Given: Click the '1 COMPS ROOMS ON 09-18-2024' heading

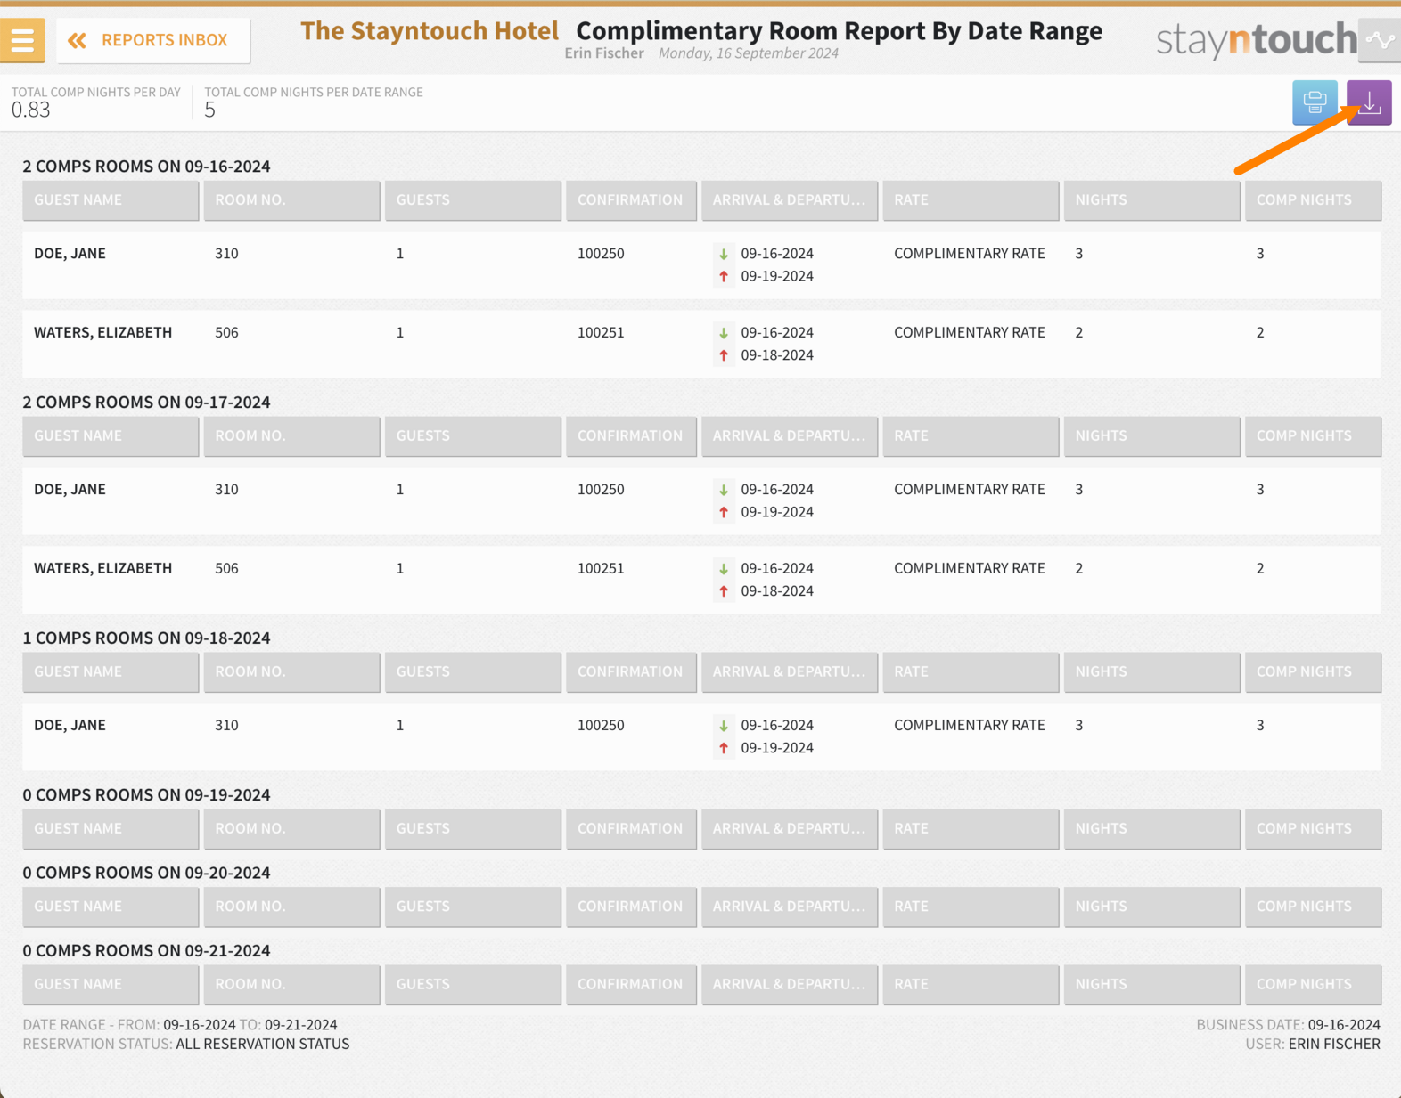Looking at the screenshot, I should click(146, 638).
